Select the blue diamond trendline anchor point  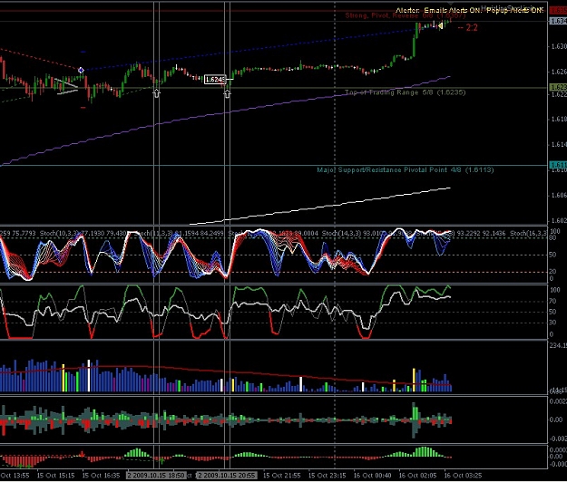click(x=81, y=70)
